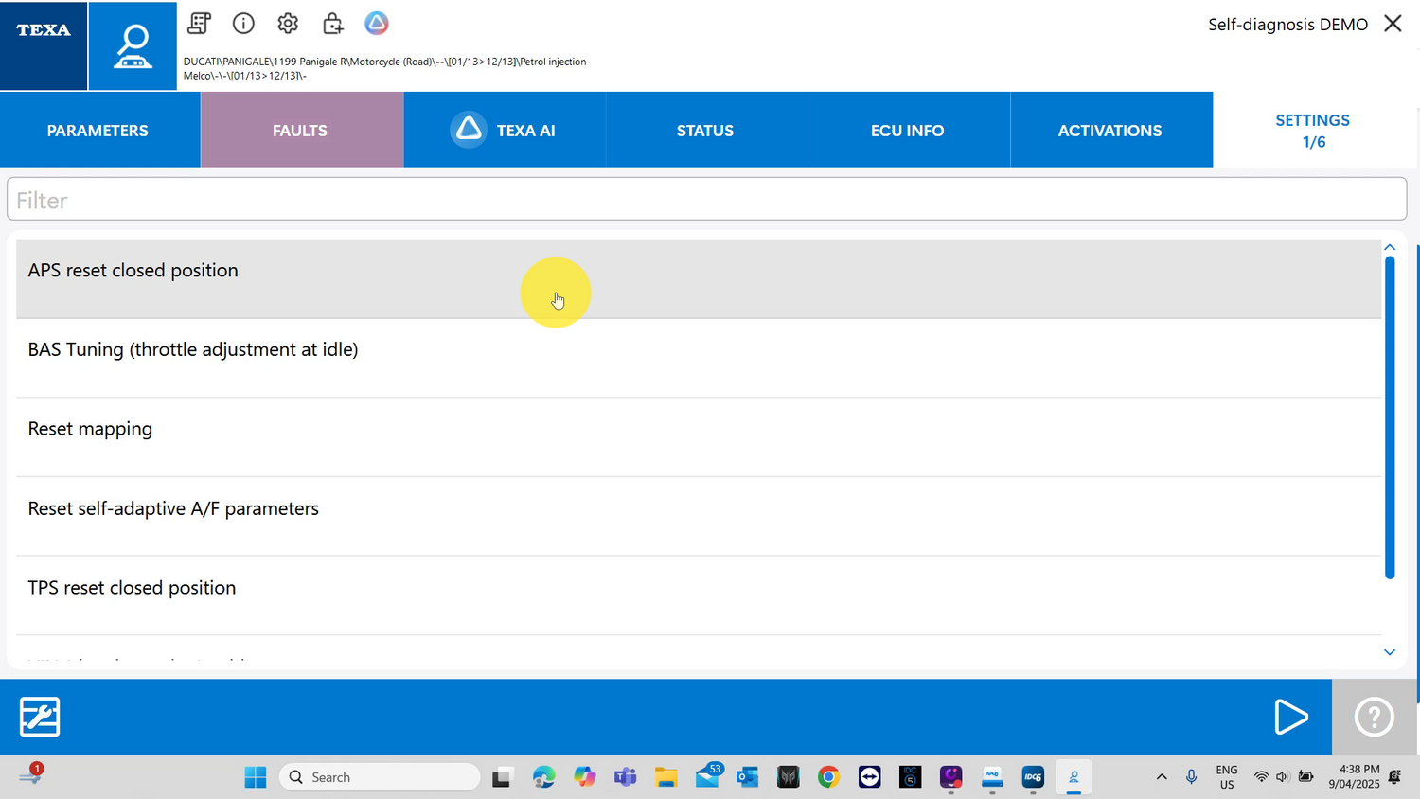Launch Google Chrome from the taskbar
Screen dimensions: 1420x799
point(828,777)
